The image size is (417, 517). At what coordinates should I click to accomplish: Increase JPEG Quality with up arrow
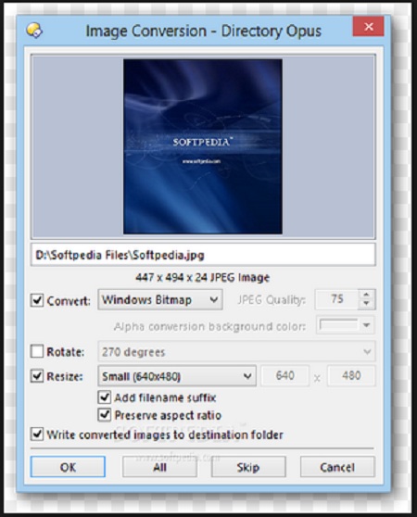(367, 294)
